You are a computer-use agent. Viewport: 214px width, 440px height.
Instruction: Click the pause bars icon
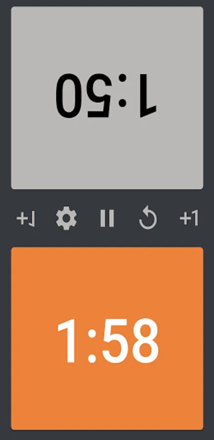click(107, 219)
